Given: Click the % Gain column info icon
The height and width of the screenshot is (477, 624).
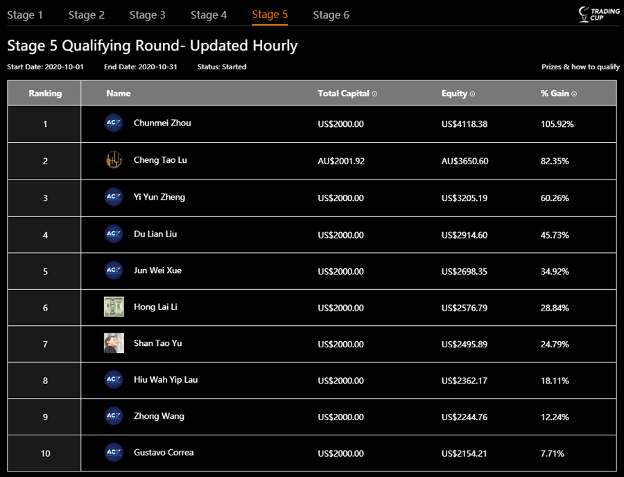Looking at the screenshot, I should point(575,93).
